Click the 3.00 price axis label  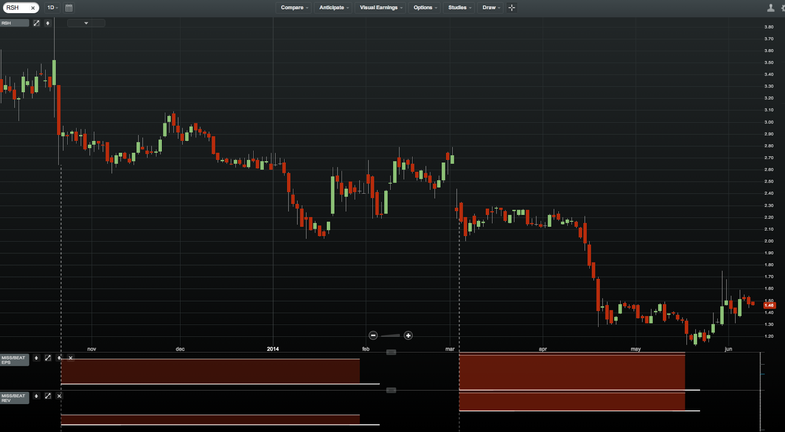click(769, 122)
